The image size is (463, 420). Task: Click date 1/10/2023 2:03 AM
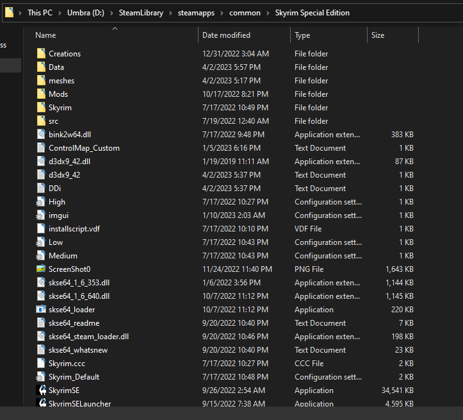(x=234, y=215)
